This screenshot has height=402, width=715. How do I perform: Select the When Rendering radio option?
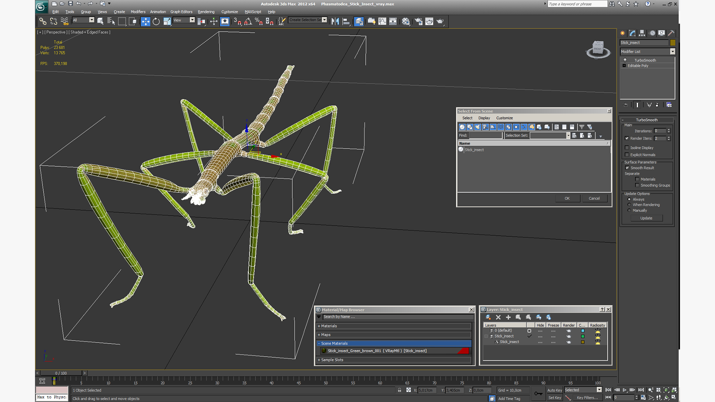click(x=629, y=205)
